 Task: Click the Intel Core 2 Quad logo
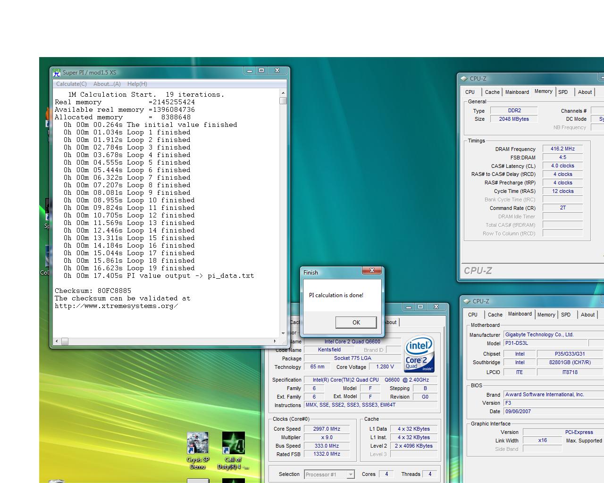tap(419, 354)
